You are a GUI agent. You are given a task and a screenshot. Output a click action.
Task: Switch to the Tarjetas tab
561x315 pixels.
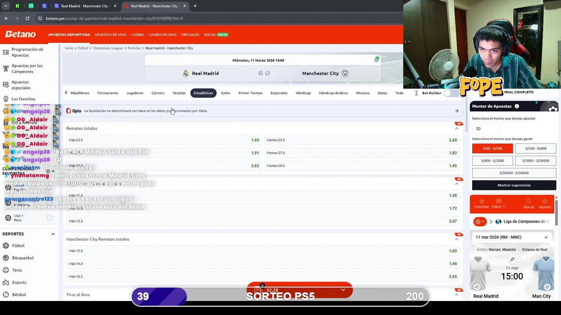(x=179, y=93)
